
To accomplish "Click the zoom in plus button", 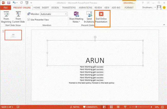I will coord(151,107).
